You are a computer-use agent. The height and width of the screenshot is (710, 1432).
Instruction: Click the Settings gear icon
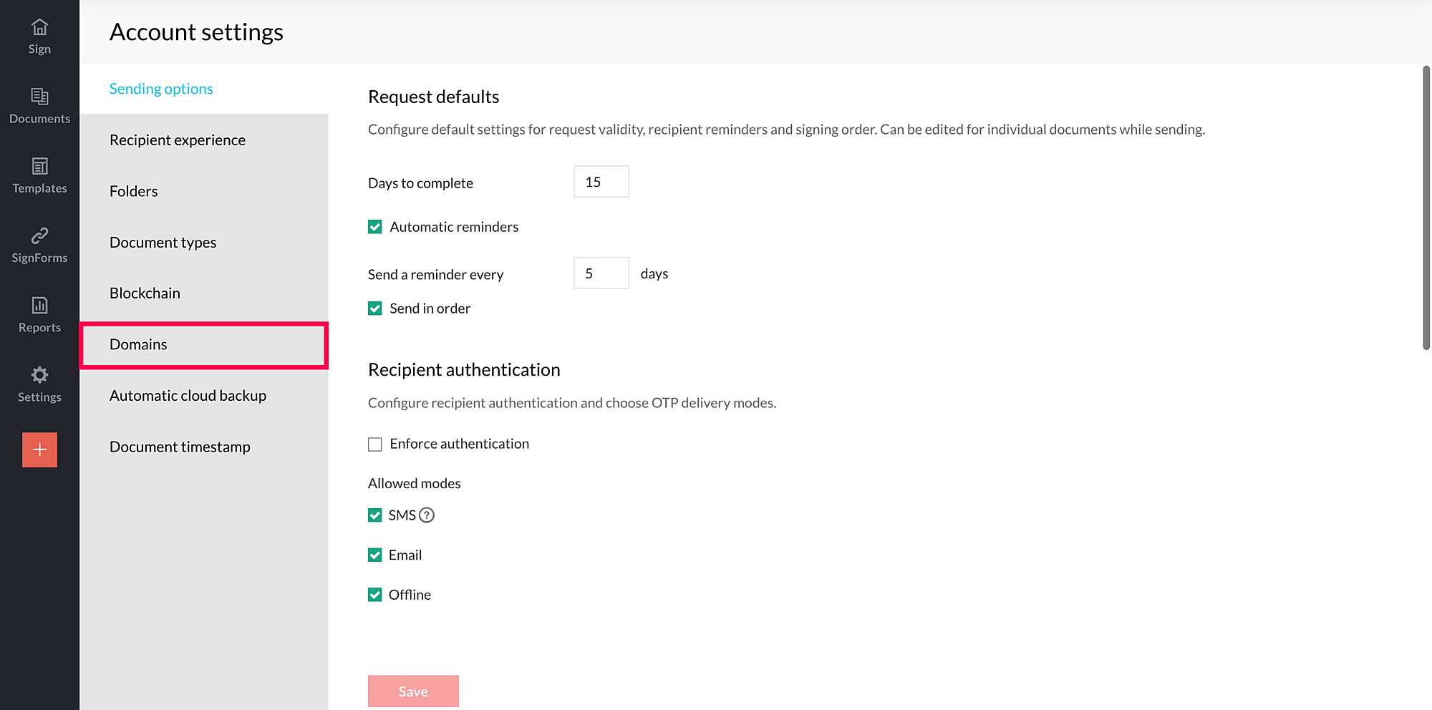(39, 375)
